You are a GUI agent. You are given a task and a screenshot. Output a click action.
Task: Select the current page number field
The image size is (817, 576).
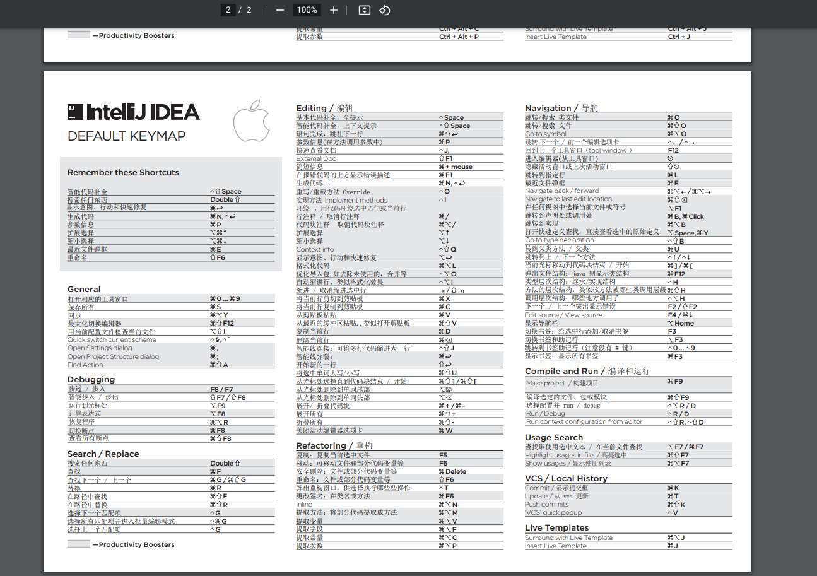pyautogui.click(x=228, y=10)
